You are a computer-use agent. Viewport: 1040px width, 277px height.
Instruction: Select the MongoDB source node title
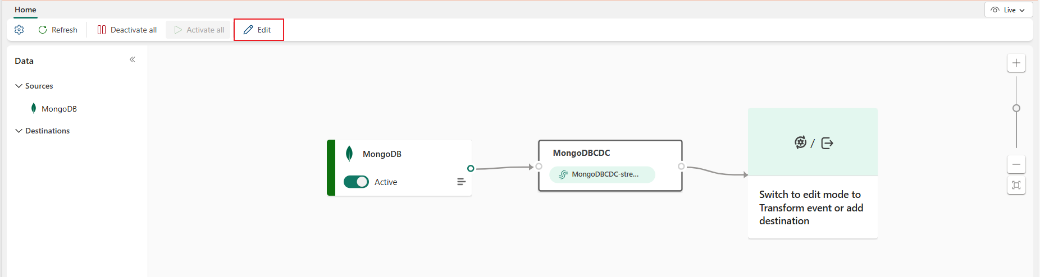382,154
